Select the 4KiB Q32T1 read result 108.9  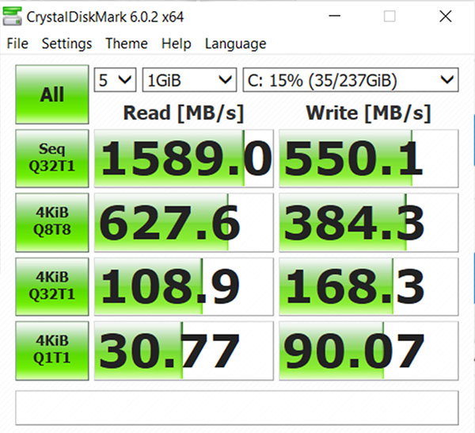pos(184,287)
